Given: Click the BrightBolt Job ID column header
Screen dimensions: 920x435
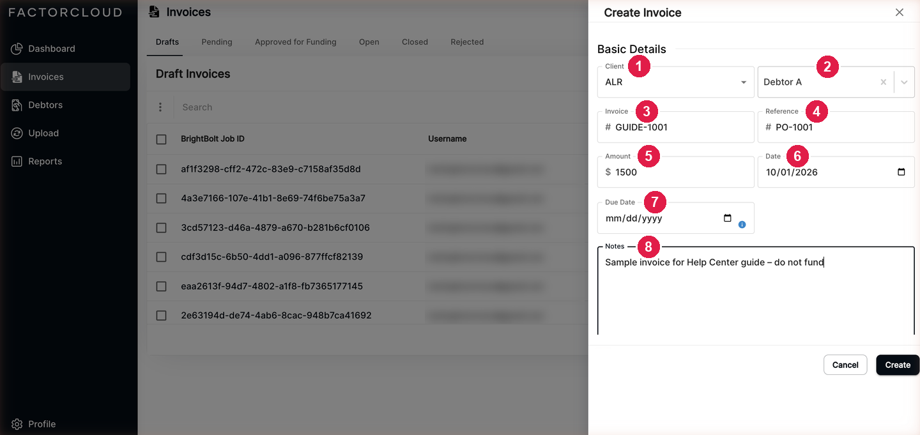Looking at the screenshot, I should click(213, 139).
